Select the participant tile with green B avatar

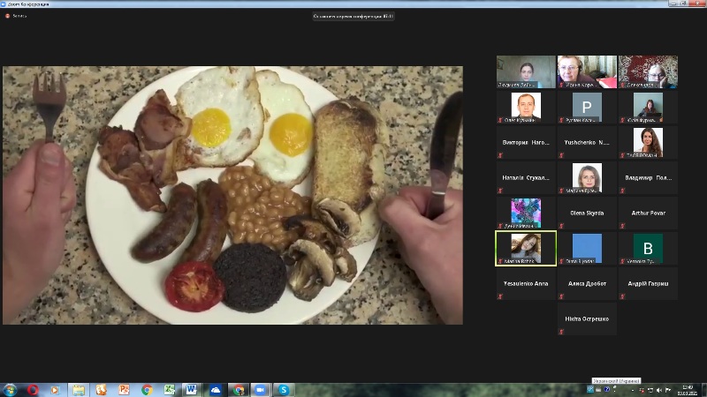(647, 248)
